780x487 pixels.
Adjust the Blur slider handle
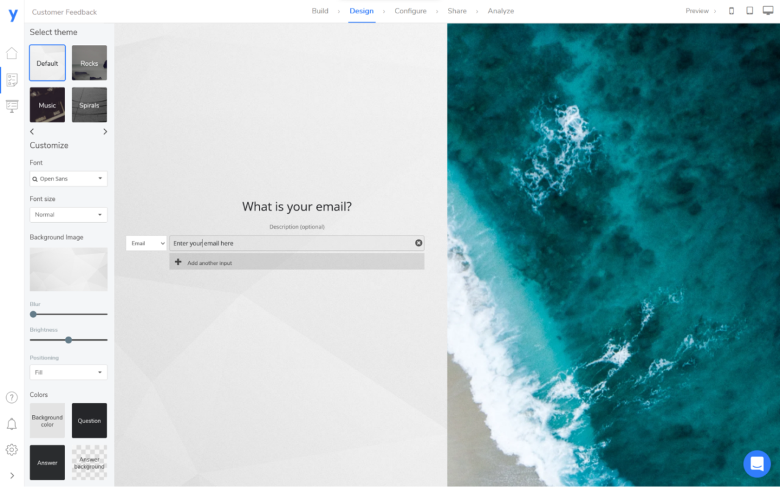coord(34,314)
